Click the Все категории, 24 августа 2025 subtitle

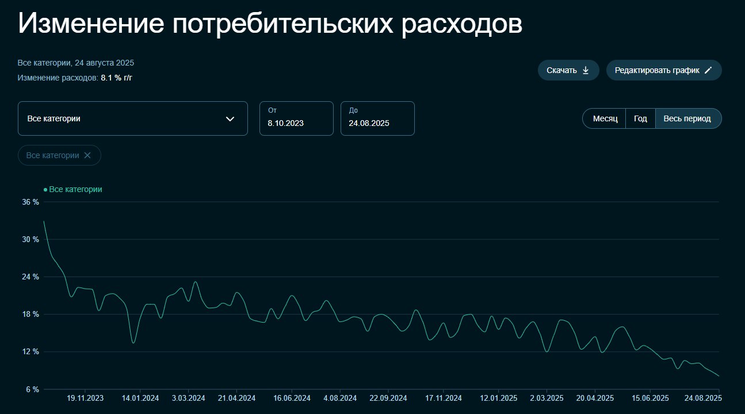point(76,63)
